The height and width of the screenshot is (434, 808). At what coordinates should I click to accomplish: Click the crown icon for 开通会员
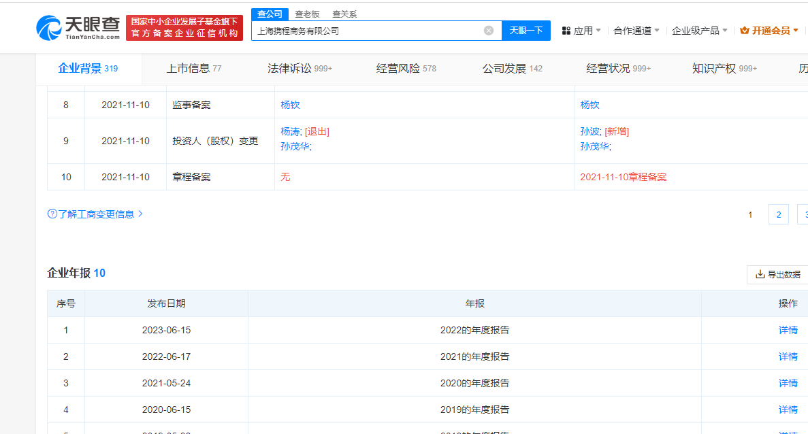[x=744, y=31]
